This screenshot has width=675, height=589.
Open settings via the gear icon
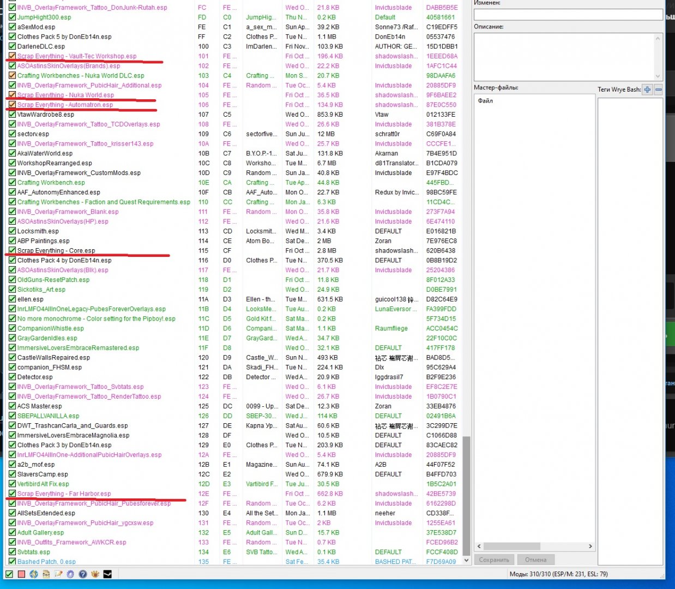coord(70,574)
